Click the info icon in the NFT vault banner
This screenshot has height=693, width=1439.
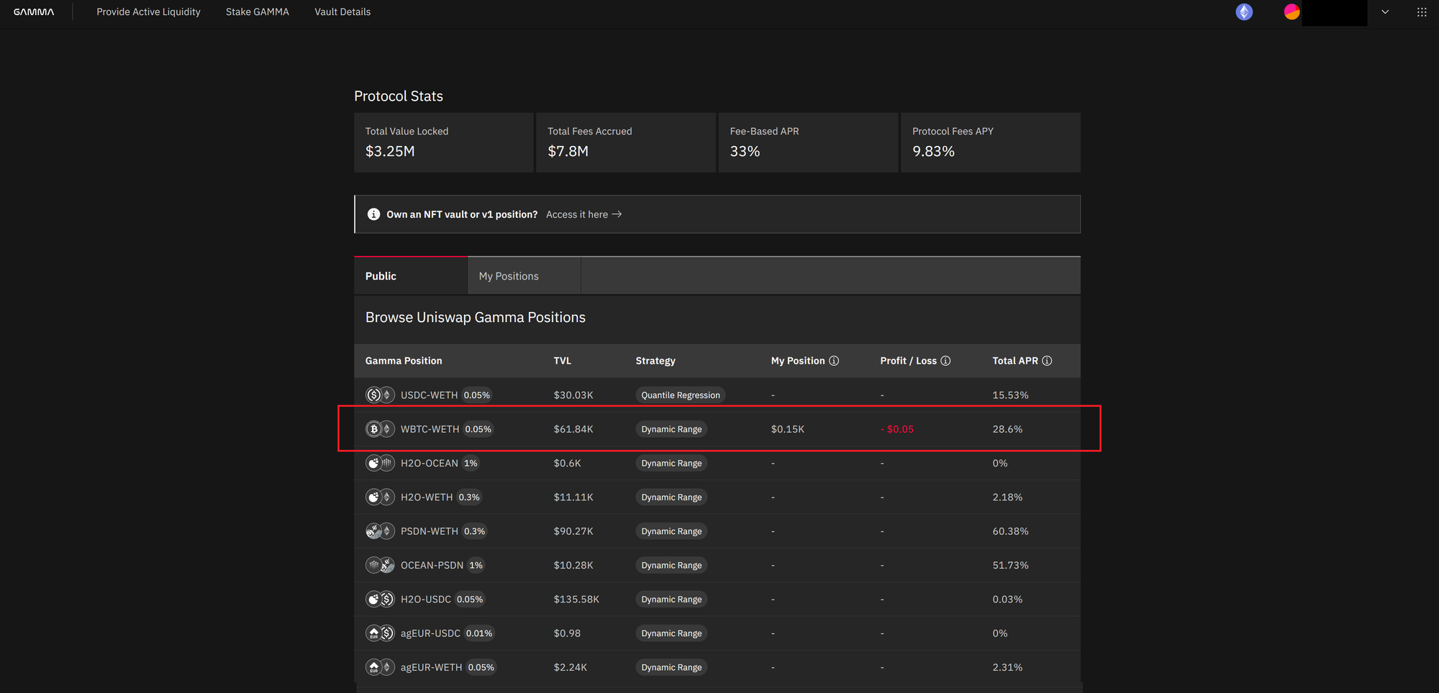tap(373, 214)
